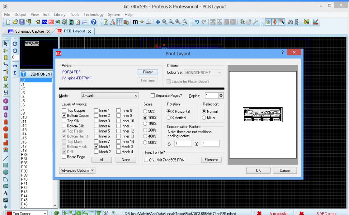Viewport: 349px width, 215px height.
Task: Switch to the Schematic Capture tab
Action: pos(29,31)
